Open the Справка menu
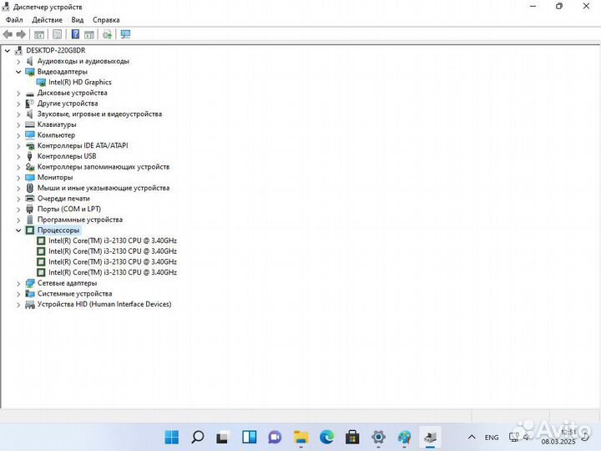Image resolution: width=601 pixels, height=451 pixels. point(106,20)
